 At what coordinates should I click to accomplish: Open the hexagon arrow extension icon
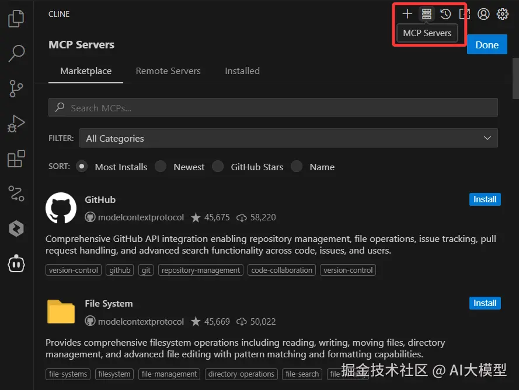tap(16, 229)
